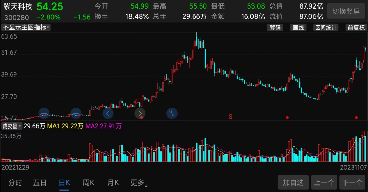The height and width of the screenshot is (192, 368).
Task: Select 月K monthly candlestick tab
Action: (x=113, y=182)
